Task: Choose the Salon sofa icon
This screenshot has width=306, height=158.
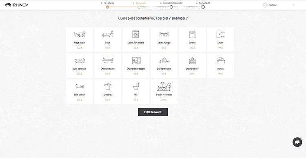Action: 108,34
